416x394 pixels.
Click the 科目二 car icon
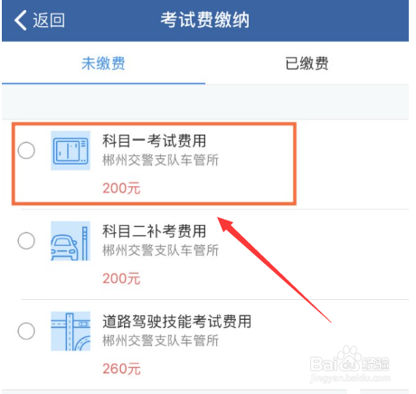pos(71,240)
